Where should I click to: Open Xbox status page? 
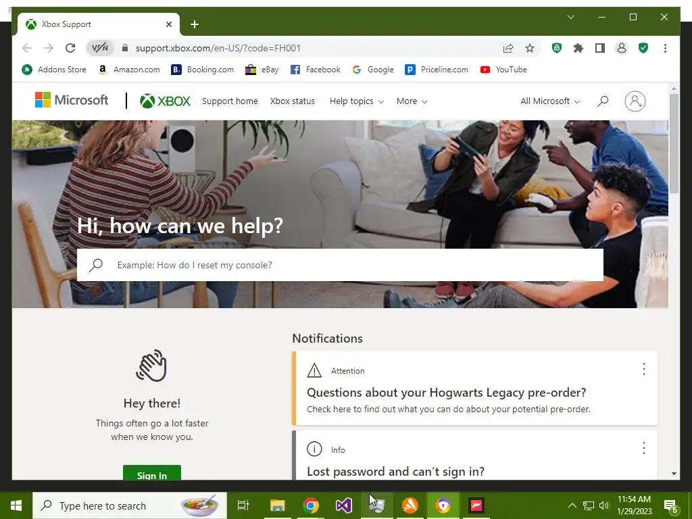coord(292,101)
